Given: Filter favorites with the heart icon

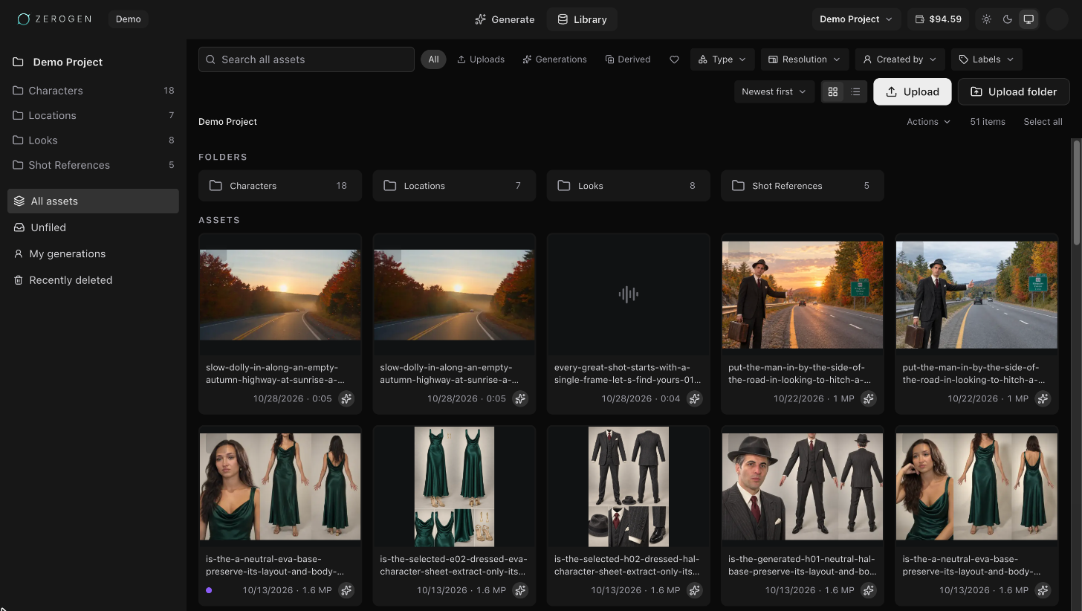Looking at the screenshot, I should [x=674, y=59].
